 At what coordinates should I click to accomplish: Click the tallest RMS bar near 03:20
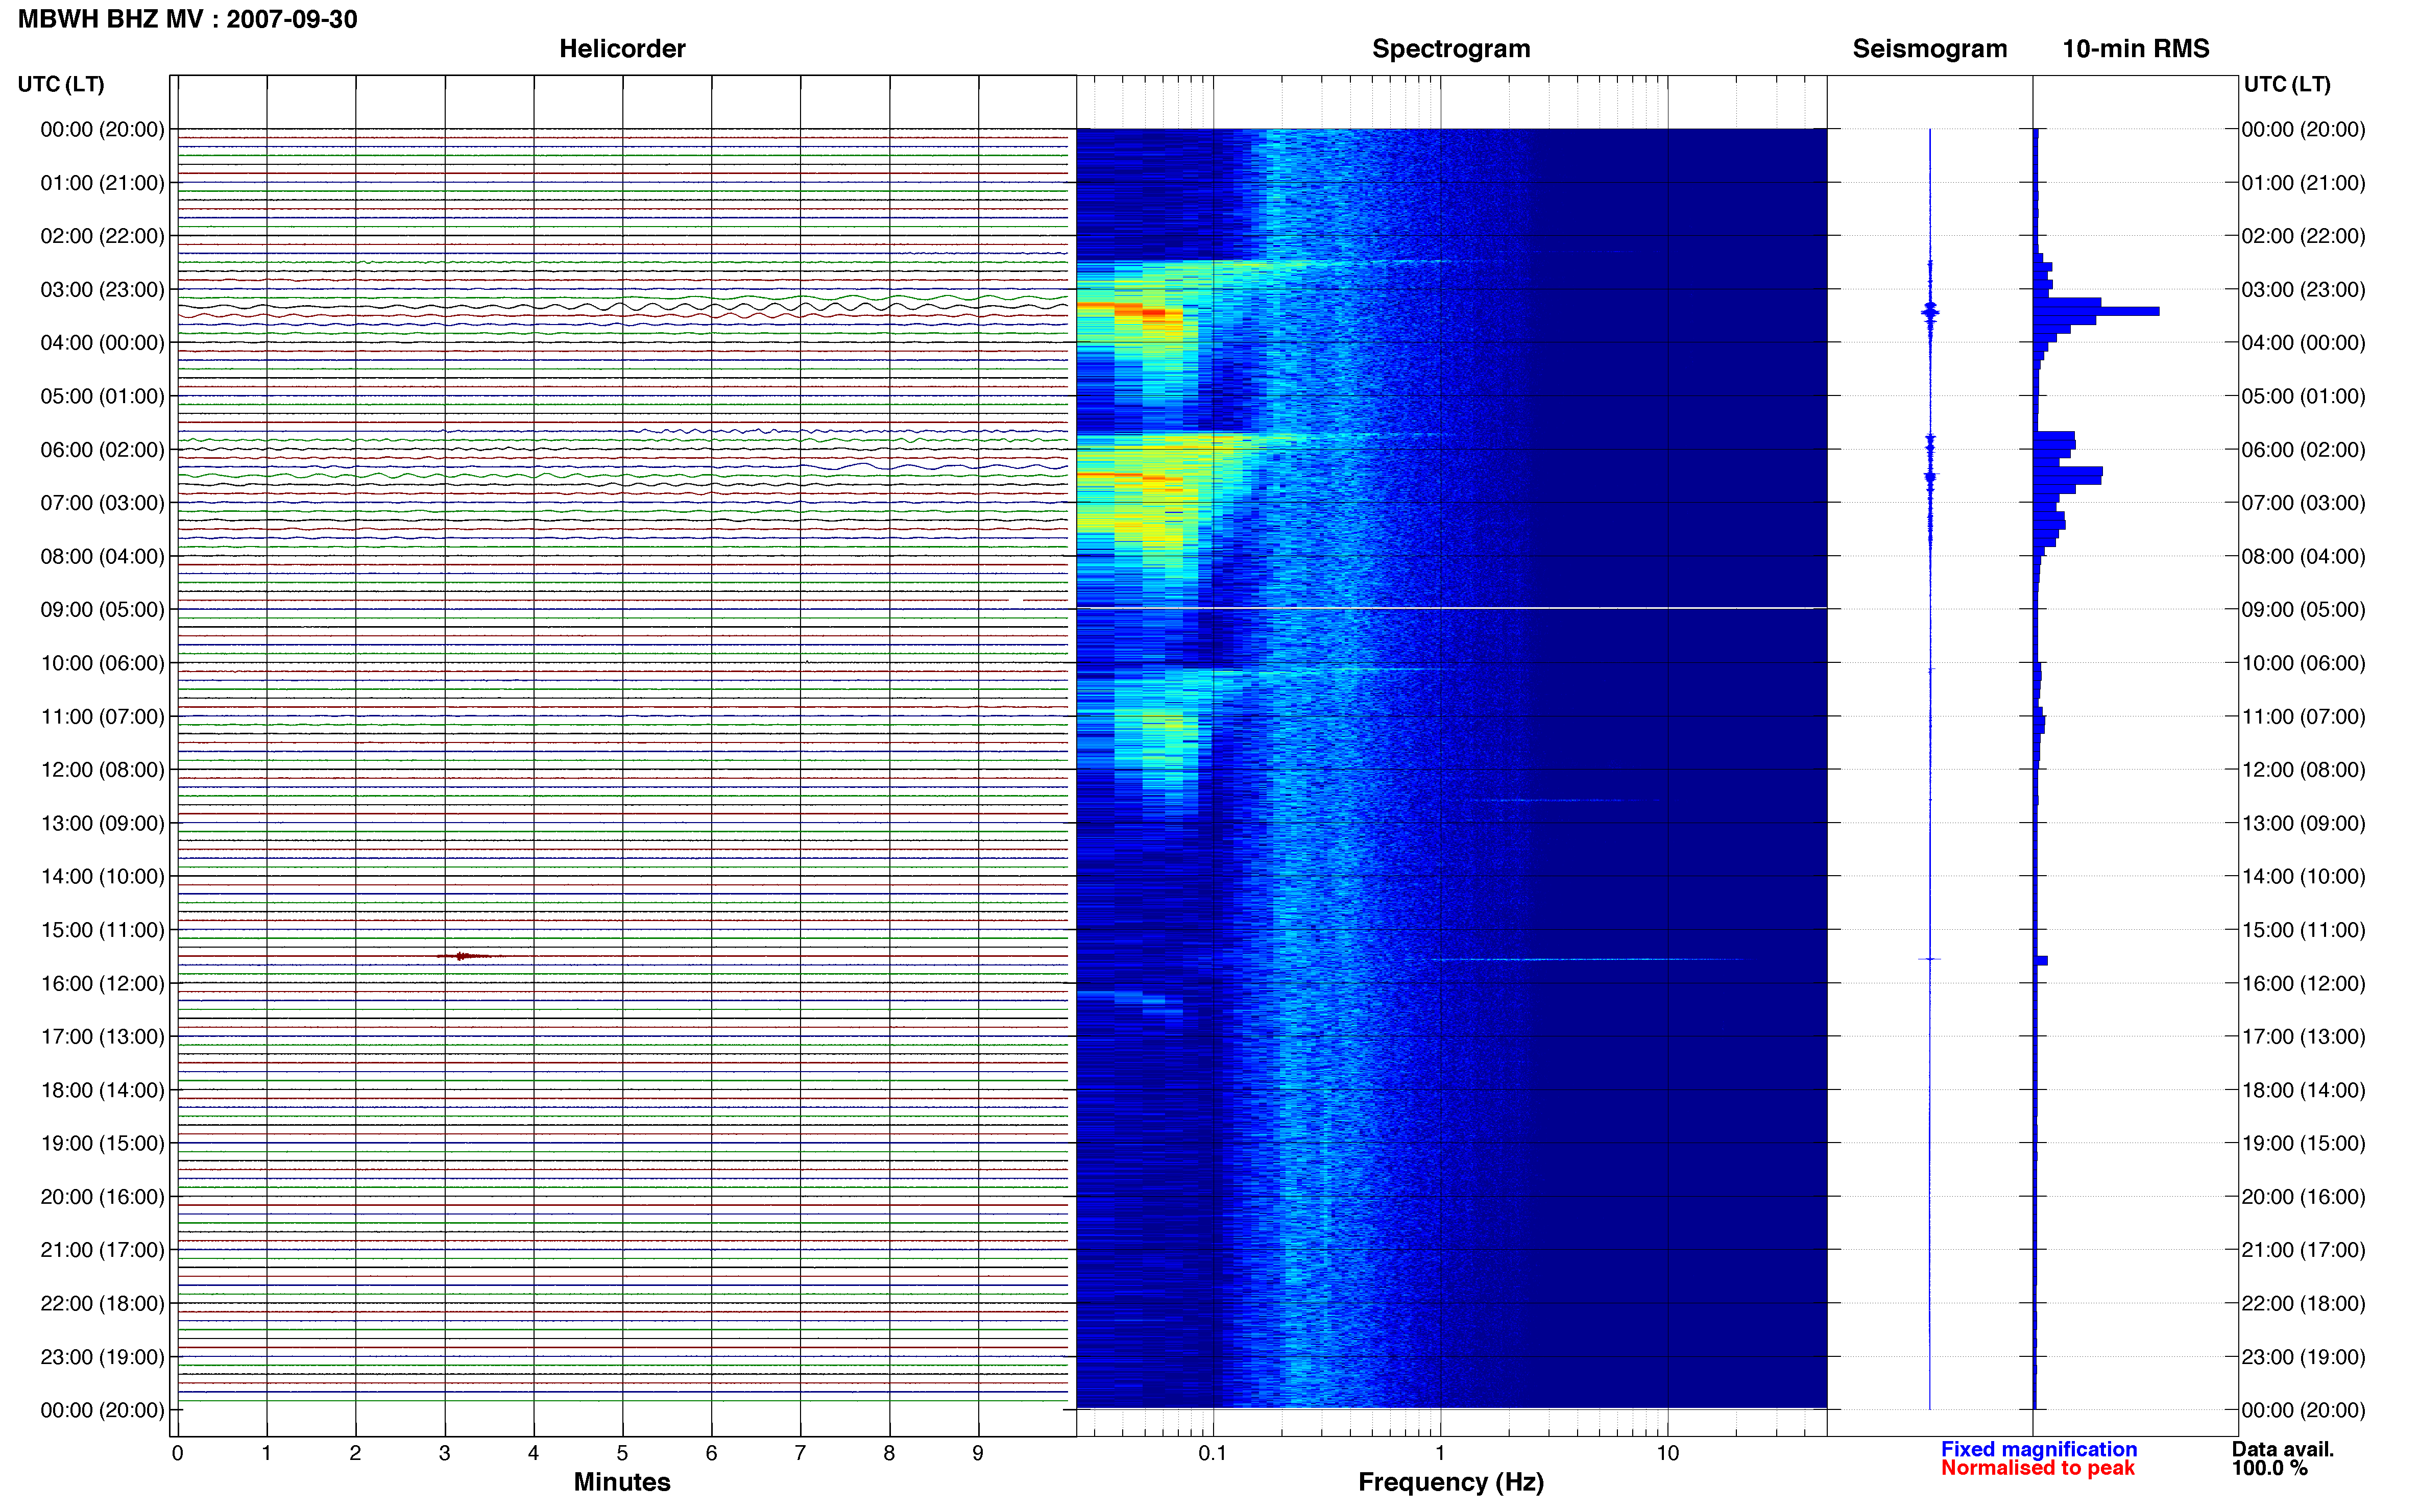point(2096,312)
